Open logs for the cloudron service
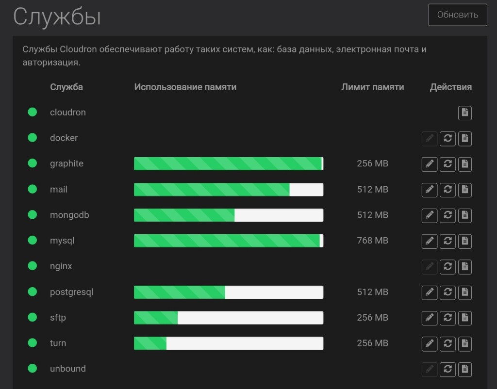 pyautogui.click(x=464, y=113)
